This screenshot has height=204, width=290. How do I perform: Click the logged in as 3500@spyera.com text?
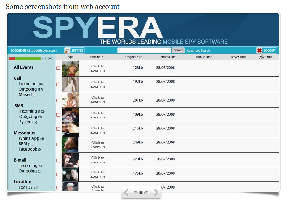click(x=33, y=50)
